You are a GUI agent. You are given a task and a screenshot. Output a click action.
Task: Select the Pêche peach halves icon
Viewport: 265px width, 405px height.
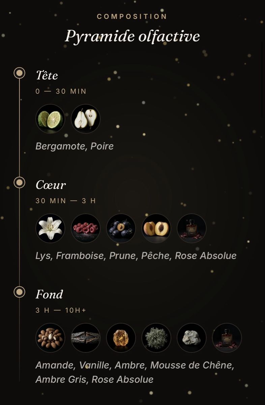coord(156,228)
